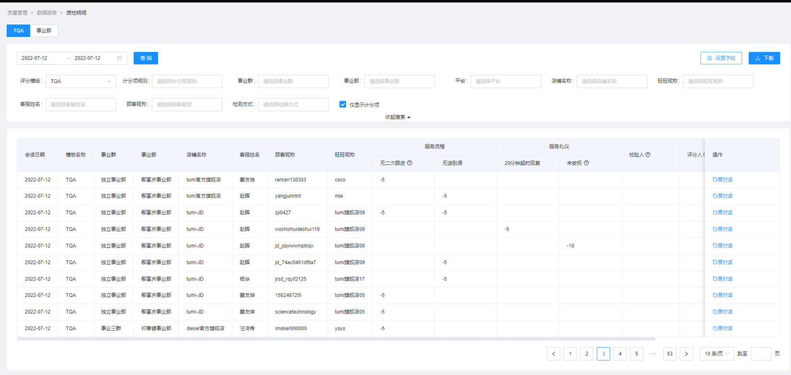
Task: Open the 10 条/页 page size dropdown
Action: click(717, 354)
